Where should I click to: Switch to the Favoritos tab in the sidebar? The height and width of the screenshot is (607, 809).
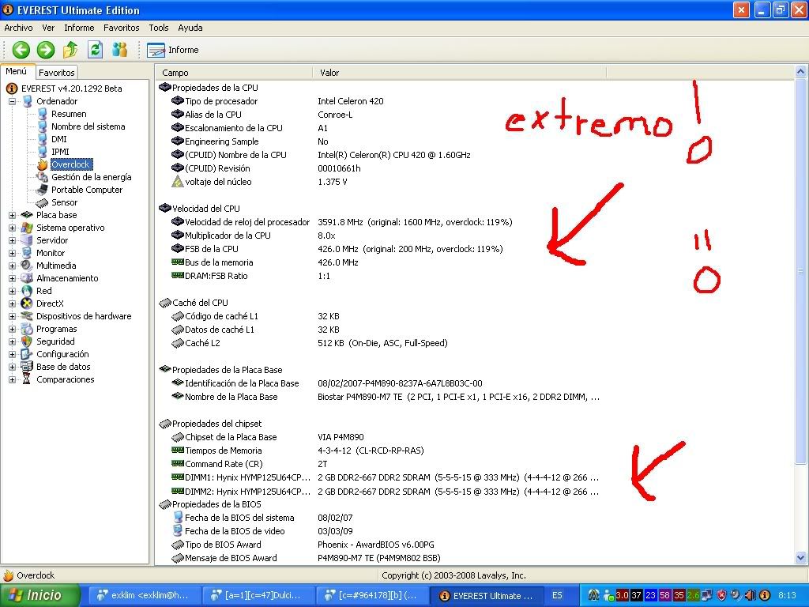57,73
